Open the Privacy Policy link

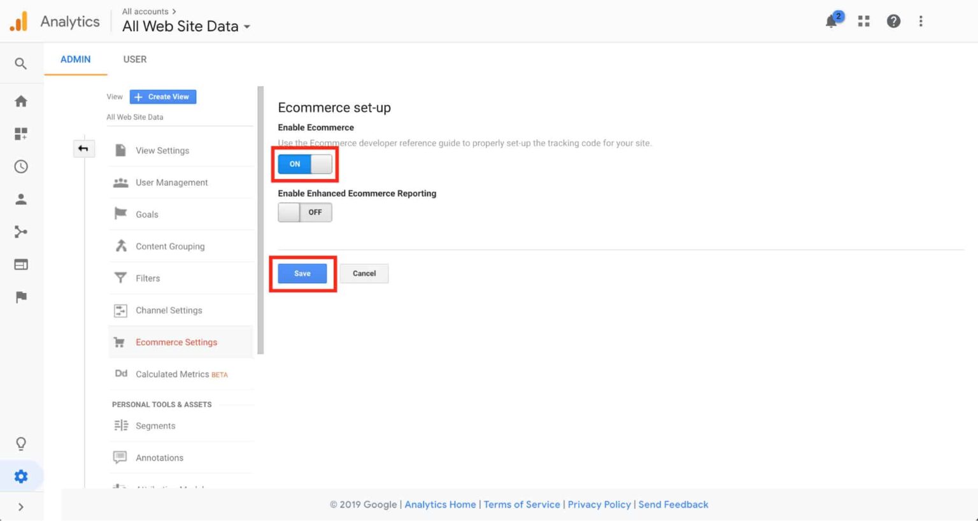pyautogui.click(x=599, y=504)
